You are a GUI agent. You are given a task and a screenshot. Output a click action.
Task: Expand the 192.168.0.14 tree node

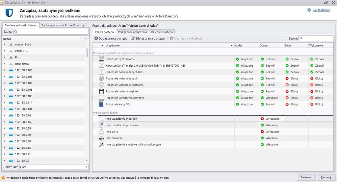5,115
